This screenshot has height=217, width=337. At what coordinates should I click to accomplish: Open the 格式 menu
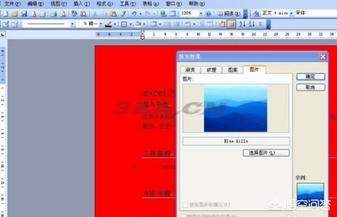pyautogui.click(x=104, y=4)
